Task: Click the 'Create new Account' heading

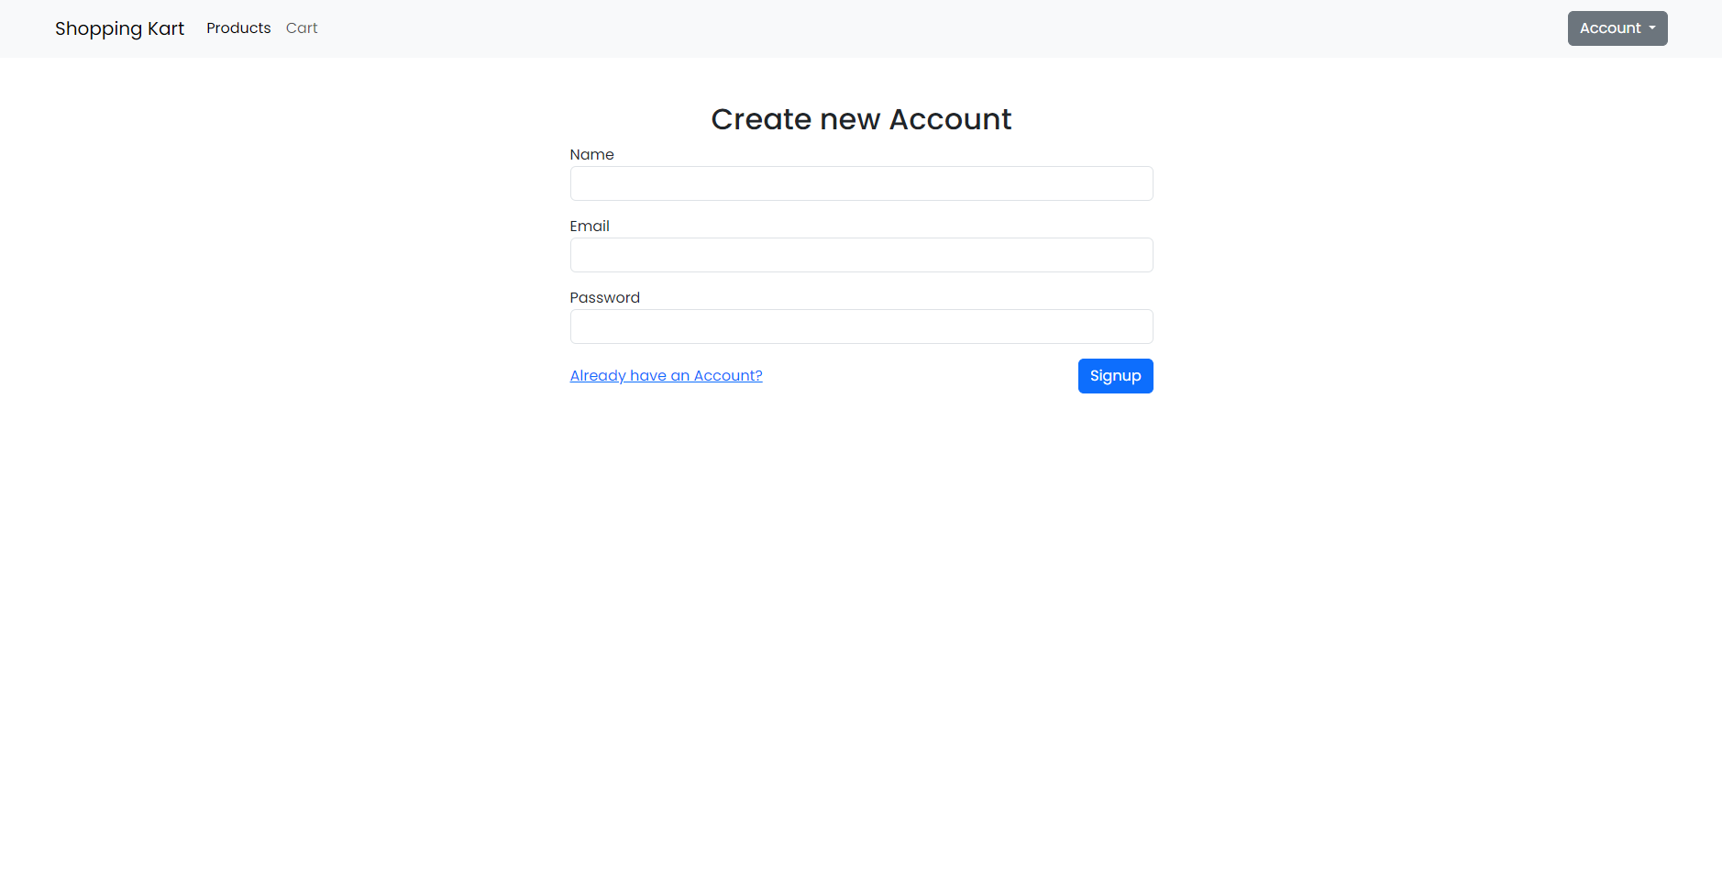Action: [861, 119]
